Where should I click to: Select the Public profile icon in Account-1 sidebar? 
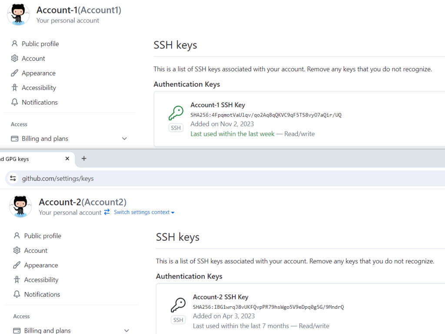click(14, 43)
